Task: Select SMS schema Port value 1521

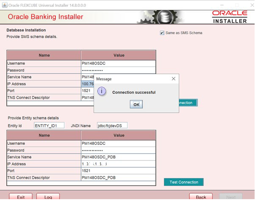Action: click(x=88, y=91)
